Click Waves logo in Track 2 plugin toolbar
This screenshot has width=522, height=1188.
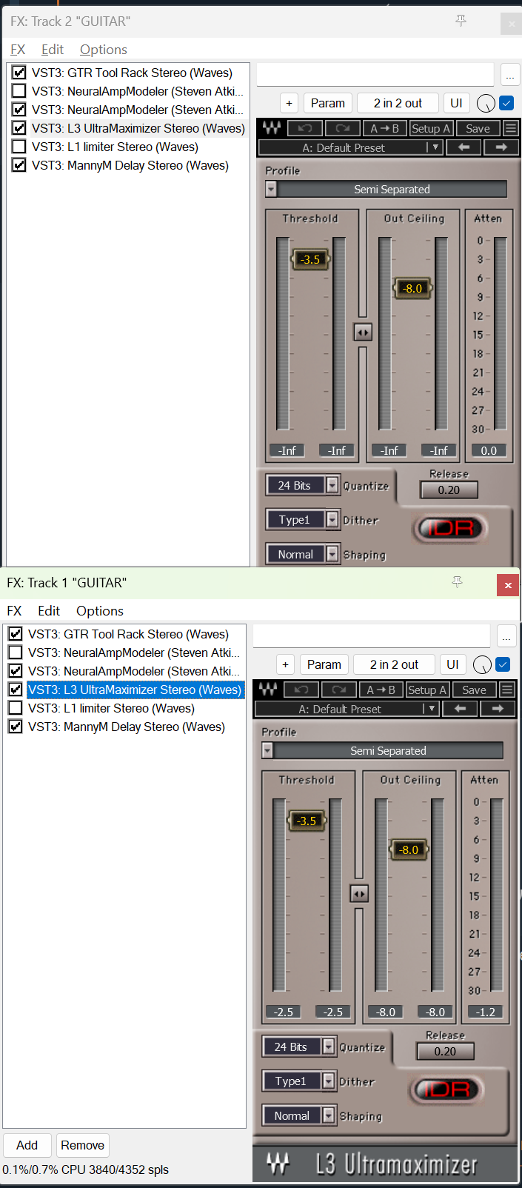click(x=272, y=128)
